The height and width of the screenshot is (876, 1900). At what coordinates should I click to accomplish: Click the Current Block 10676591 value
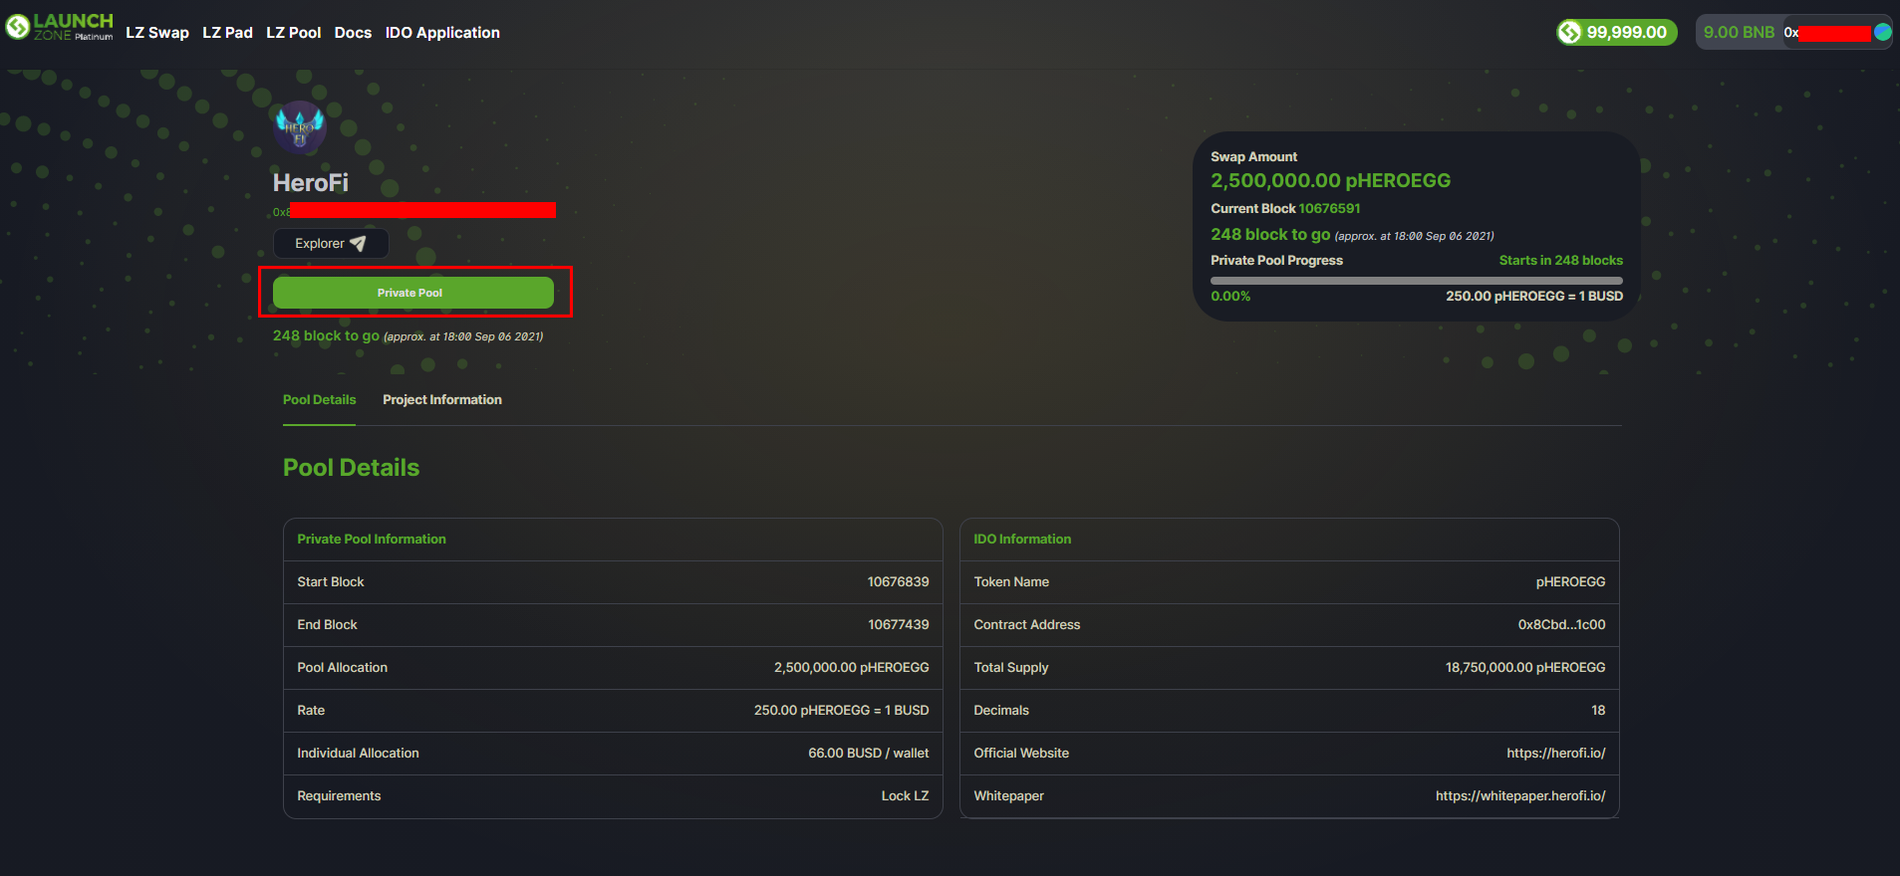click(1329, 208)
